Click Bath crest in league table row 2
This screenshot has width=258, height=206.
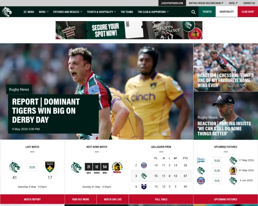click(144, 165)
